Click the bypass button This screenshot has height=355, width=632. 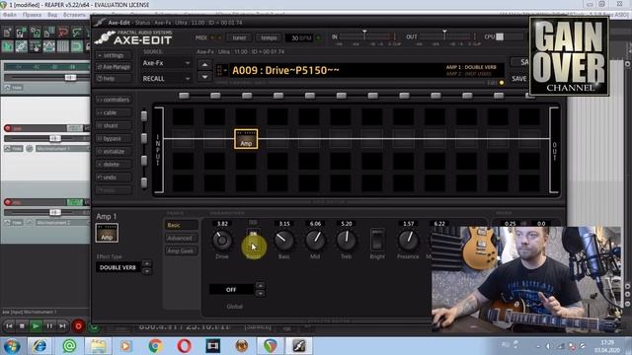pos(114,138)
